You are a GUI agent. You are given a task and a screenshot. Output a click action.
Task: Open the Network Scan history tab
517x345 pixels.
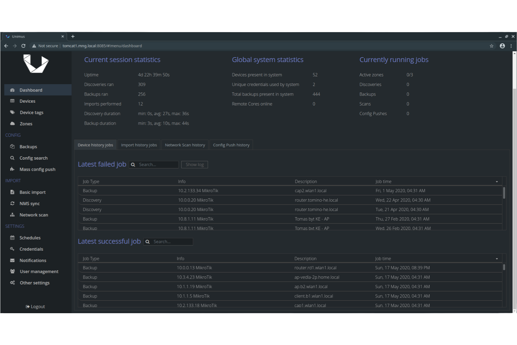[x=185, y=145]
